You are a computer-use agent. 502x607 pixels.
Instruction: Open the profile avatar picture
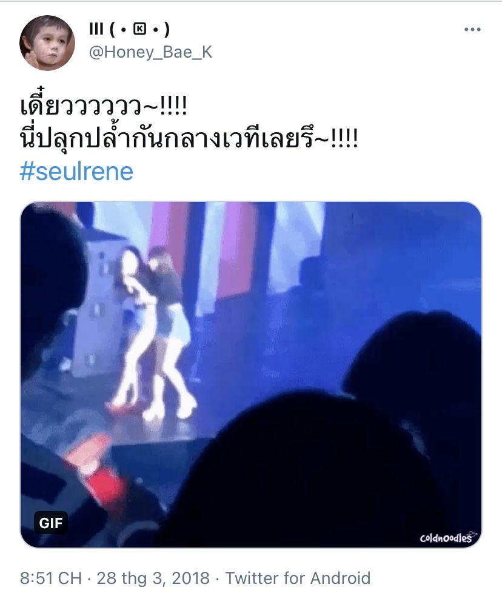pos(47,42)
